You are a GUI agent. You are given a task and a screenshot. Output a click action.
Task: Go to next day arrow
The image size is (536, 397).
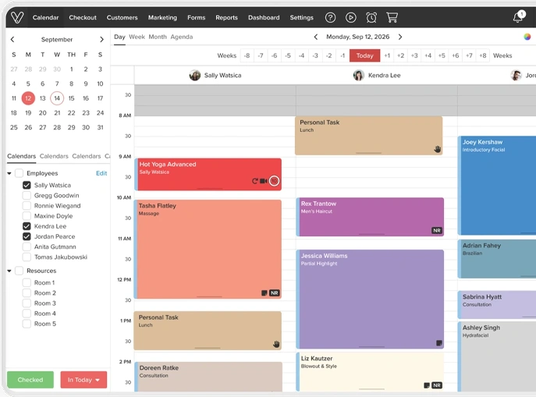(x=400, y=37)
